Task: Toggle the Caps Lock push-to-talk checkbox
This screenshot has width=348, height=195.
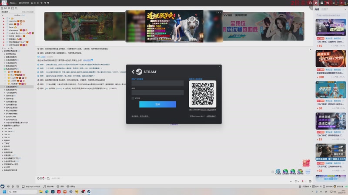Action: pyautogui.click(x=23, y=186)
